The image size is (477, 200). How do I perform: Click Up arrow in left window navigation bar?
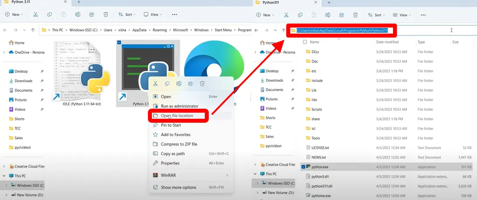pos(33,30)
